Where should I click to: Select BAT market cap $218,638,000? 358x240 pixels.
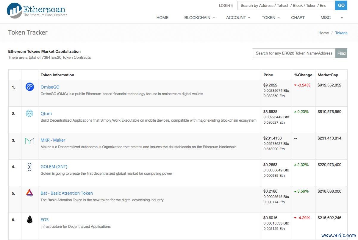click(329, 191)
